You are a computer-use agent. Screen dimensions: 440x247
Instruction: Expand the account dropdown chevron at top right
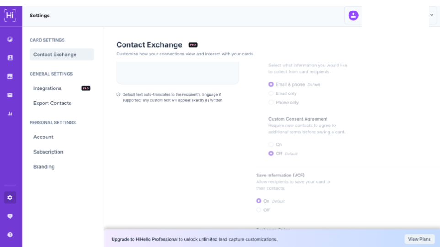click(432, 15)
